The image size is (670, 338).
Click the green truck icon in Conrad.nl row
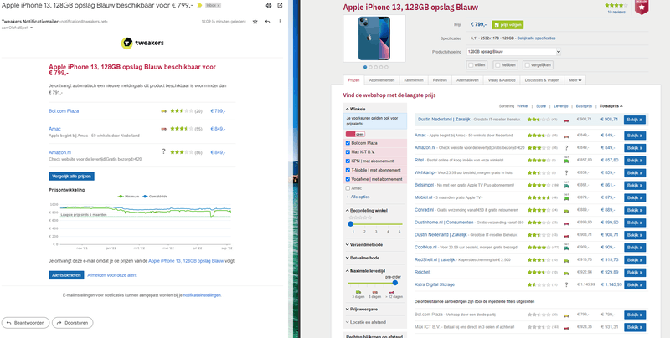click(566, 210)
